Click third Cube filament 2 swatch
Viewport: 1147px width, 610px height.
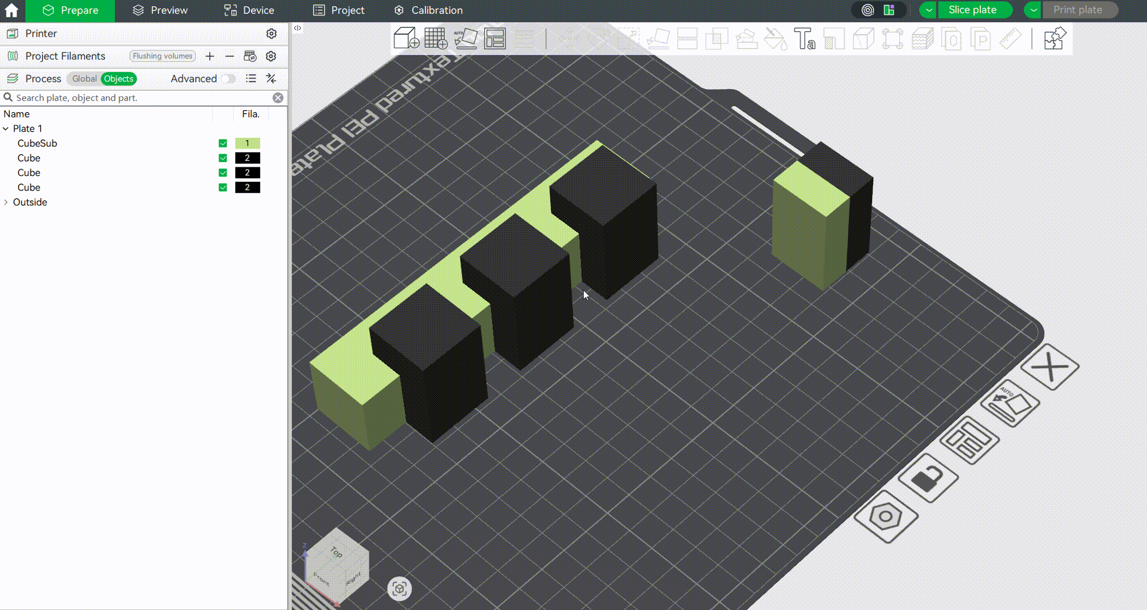(x=247, y=188)
